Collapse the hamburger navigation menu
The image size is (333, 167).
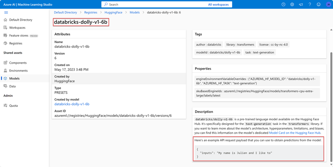pyautogui.click(x=6, y=13)
